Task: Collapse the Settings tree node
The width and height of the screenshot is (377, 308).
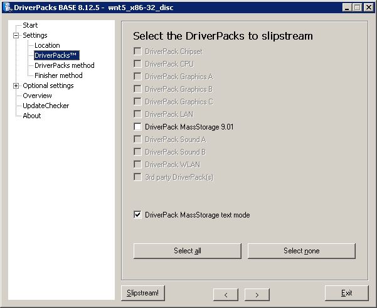Action: tap(16, 35)
